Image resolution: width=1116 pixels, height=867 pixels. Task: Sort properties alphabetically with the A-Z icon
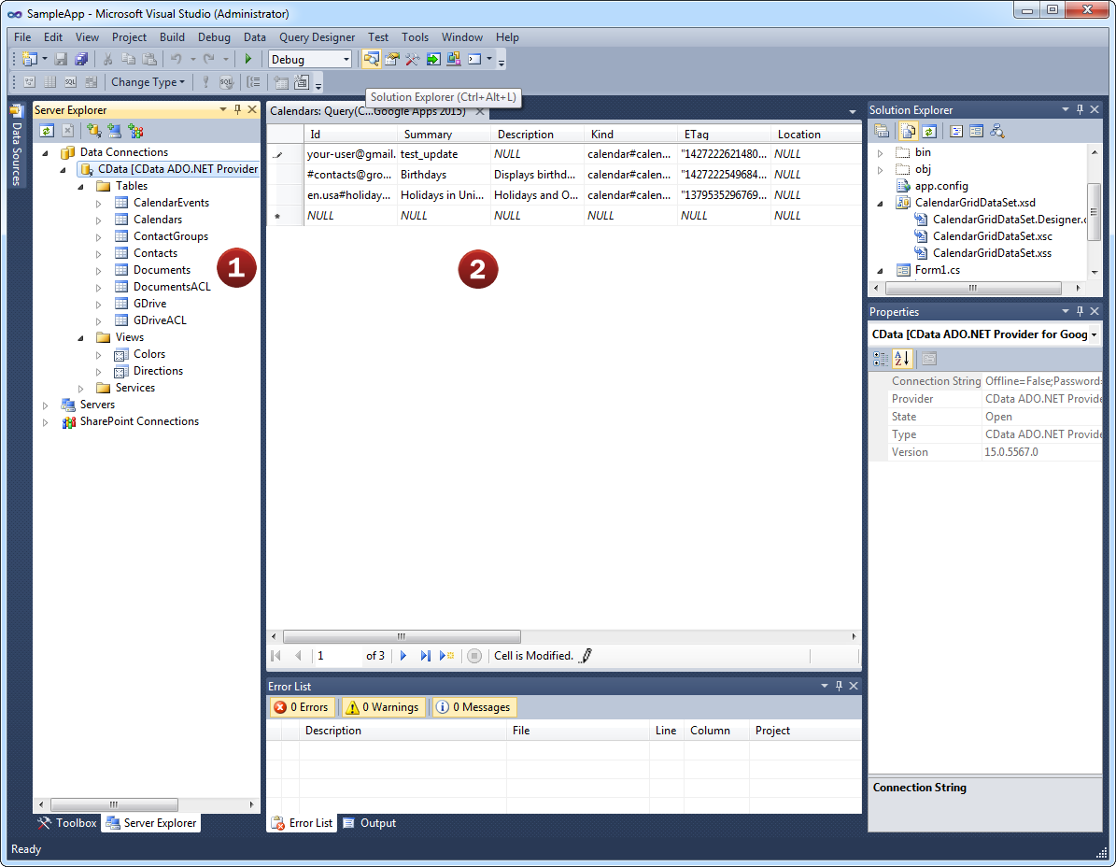(x=902, y=358)
